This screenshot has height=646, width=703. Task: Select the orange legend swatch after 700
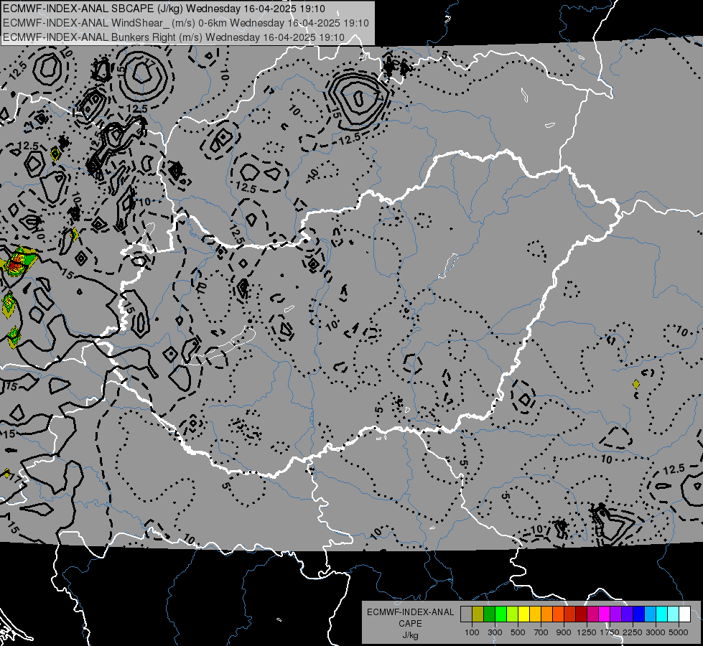coord(547,614)
